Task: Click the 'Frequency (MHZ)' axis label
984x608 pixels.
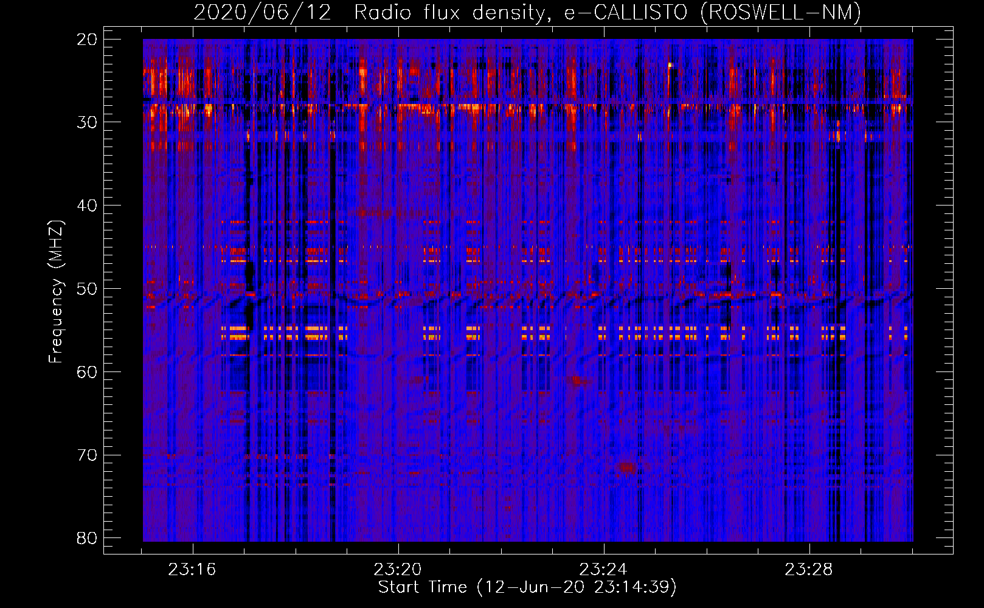Action: 56,292
